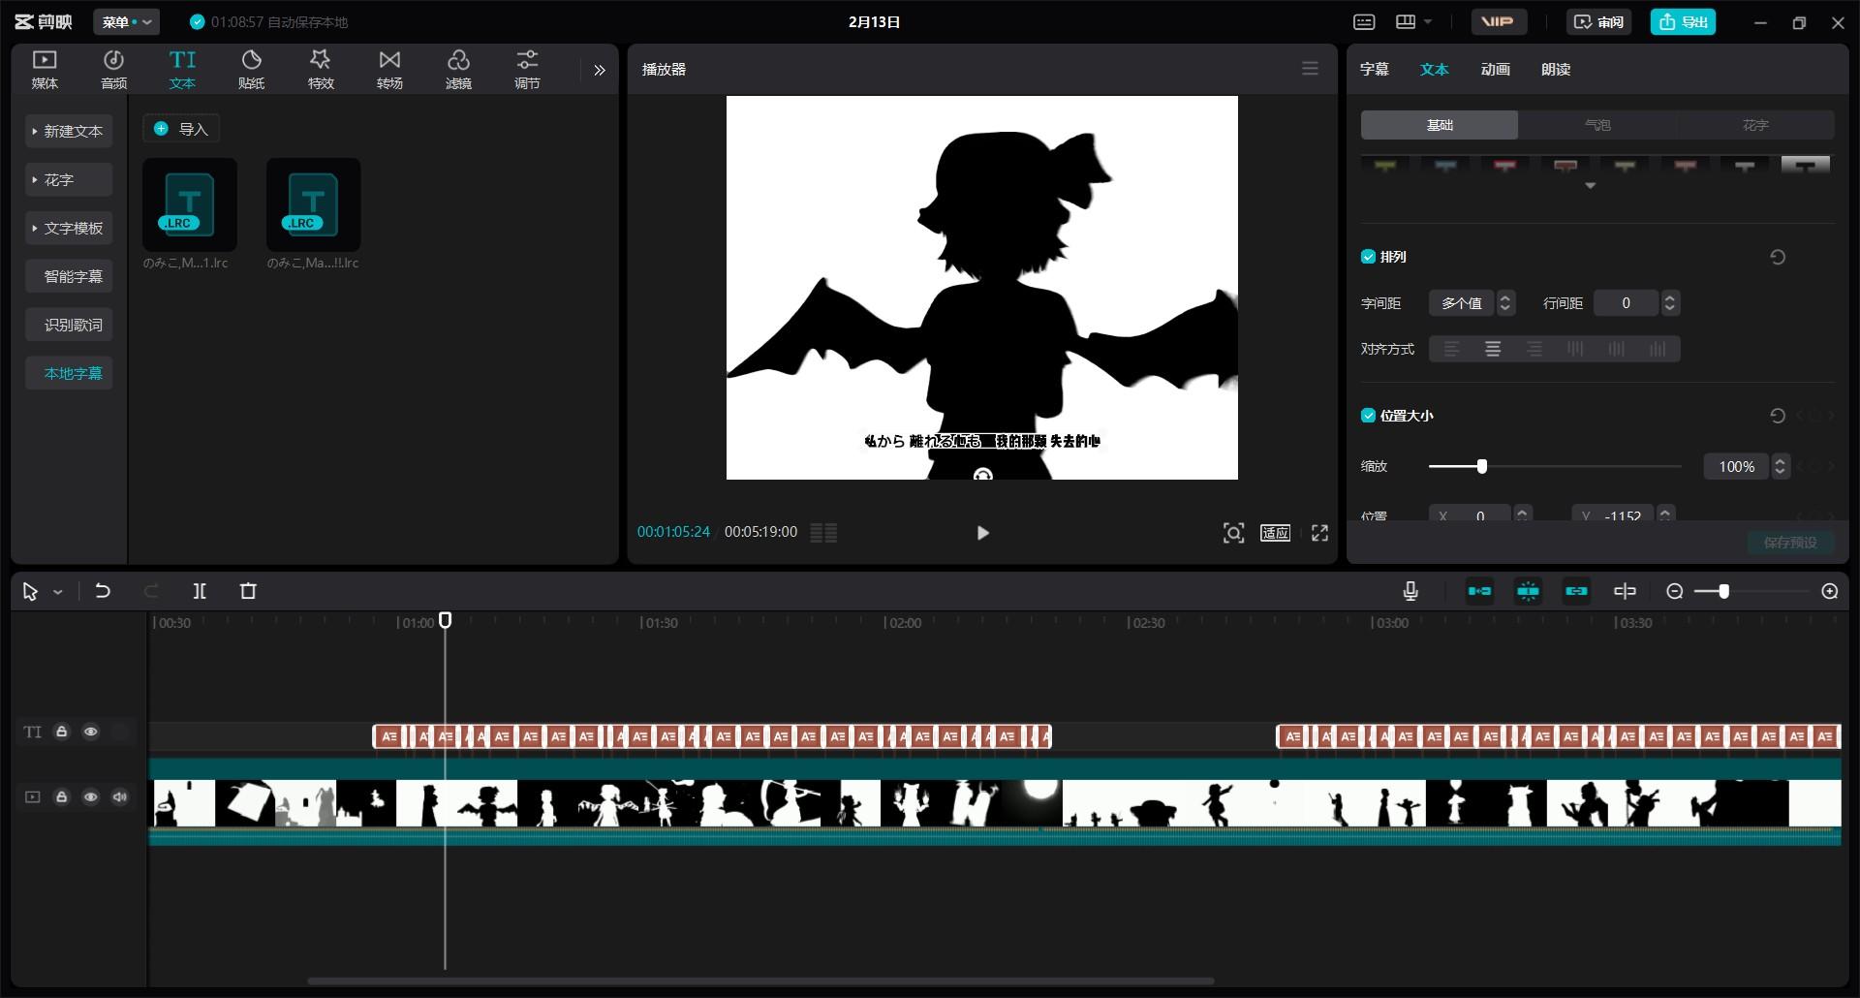Click the VIP button
This screenshot has width=1860, height=998.
click(1498, 21)
